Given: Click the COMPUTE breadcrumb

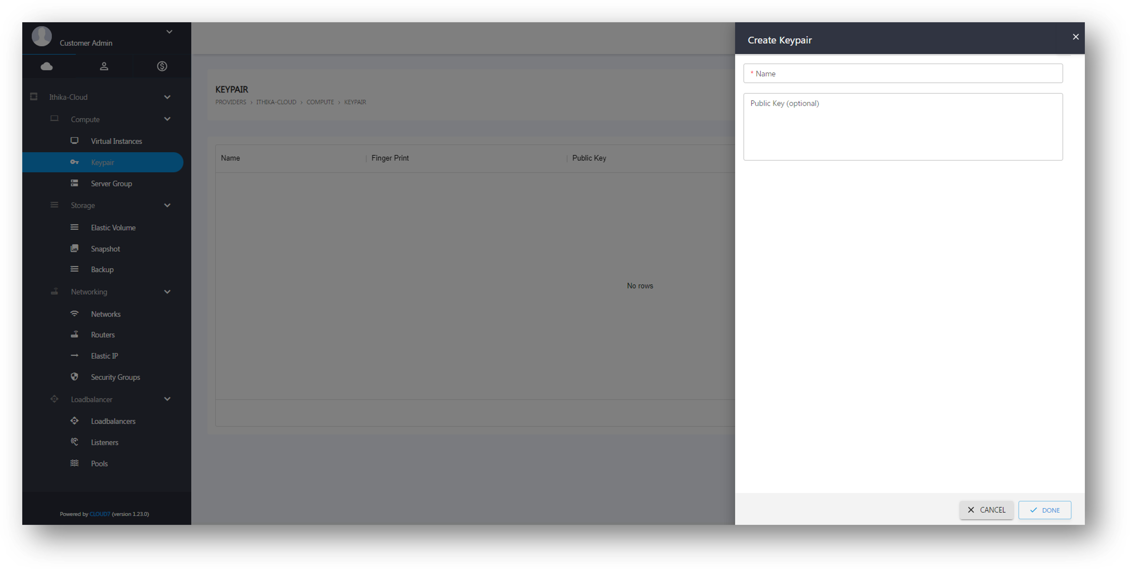Looking at the screenshot, I should [320, 102].
